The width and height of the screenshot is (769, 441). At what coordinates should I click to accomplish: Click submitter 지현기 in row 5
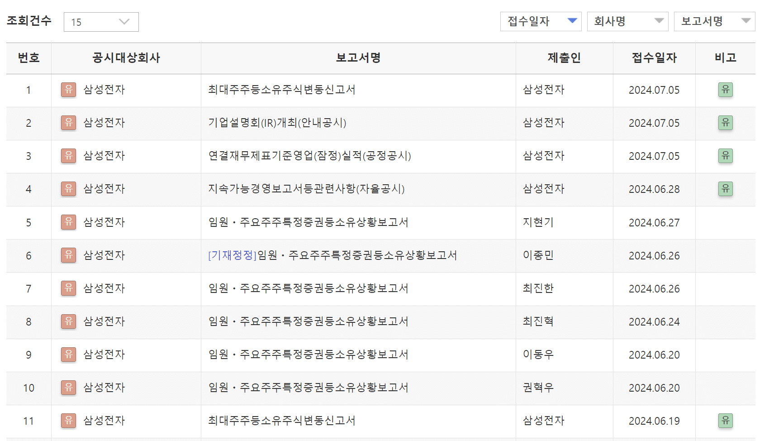(x=537, y=222)
